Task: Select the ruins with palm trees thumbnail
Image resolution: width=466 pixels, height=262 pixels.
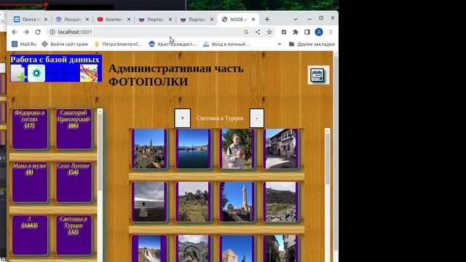Action: [193, 202]
